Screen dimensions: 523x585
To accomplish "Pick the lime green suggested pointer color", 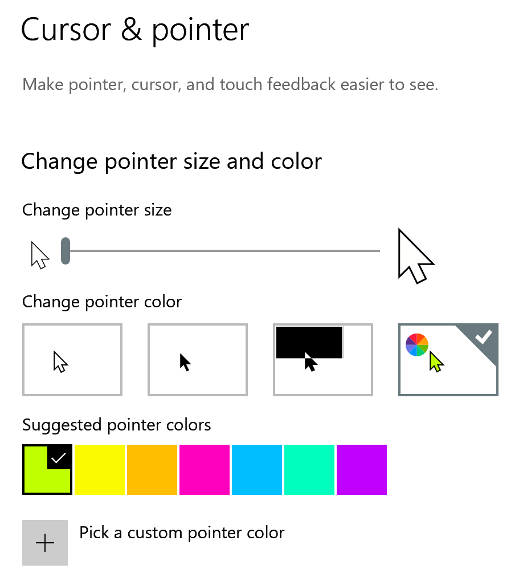I will click(47, 470).
